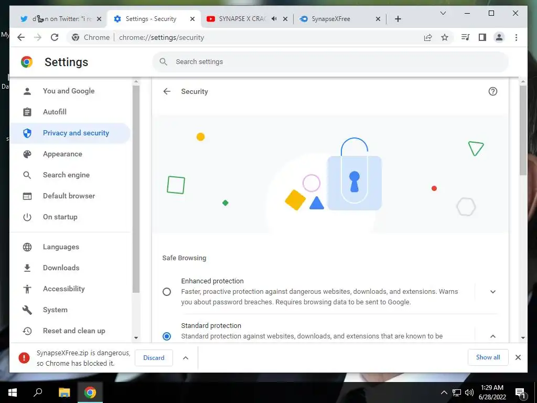Click the main page scrollbar thumb

pyautogui.click(x=523, y=130)
